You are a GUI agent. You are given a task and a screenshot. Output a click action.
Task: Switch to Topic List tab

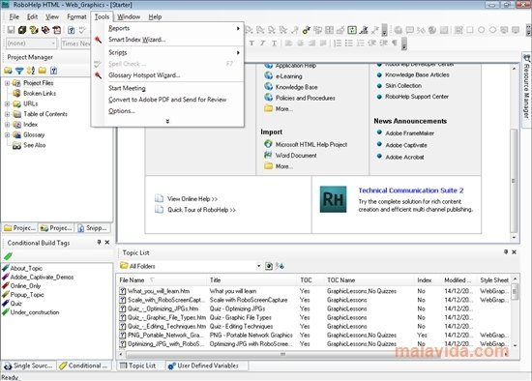[x=138, y=366]
